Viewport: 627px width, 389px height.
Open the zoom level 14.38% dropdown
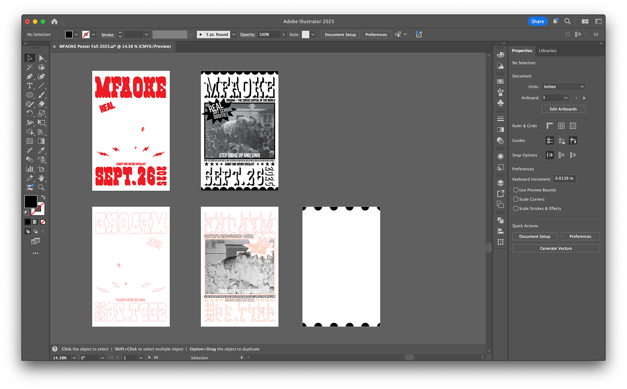74,358
